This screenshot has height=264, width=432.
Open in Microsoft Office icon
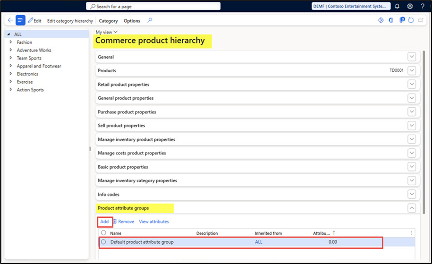(391, 20)
